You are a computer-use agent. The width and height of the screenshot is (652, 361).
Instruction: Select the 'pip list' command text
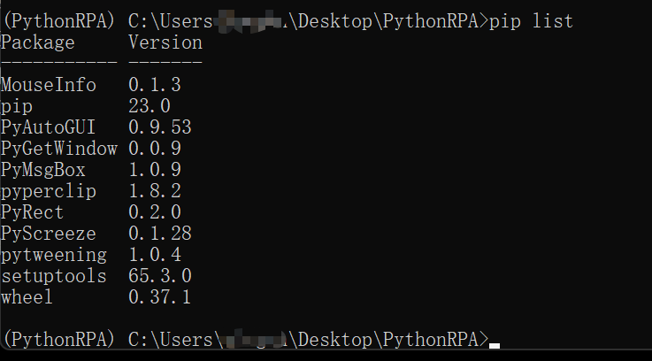(x=531, y=21)
